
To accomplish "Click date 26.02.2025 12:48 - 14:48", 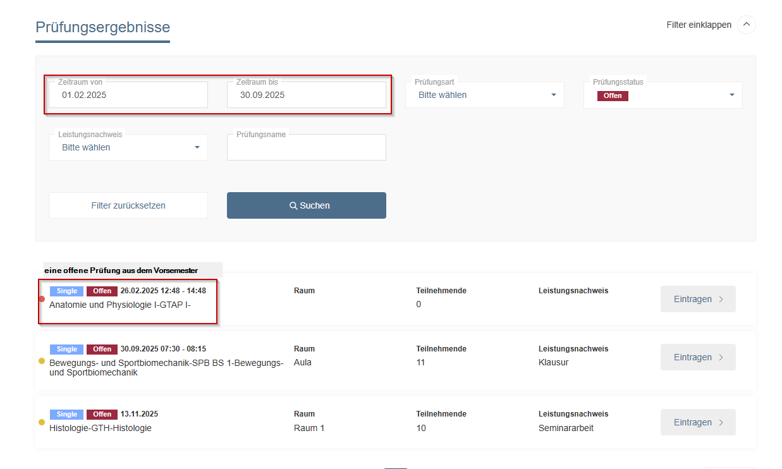I will 163,291.
